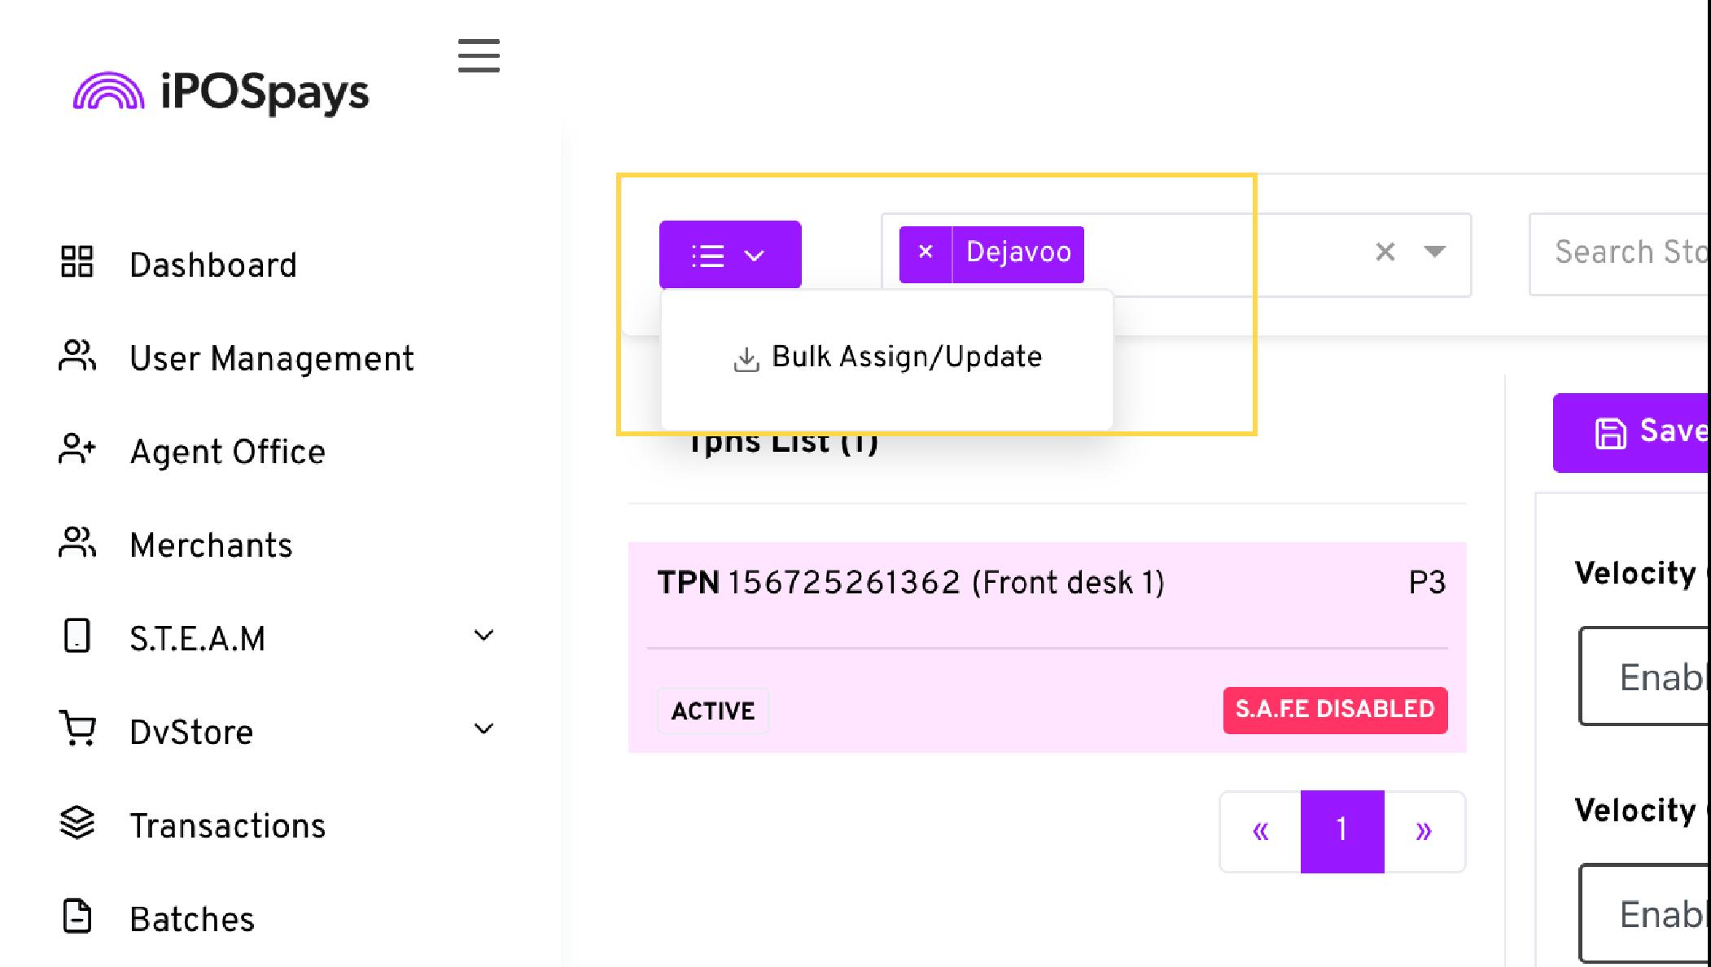This screenshot has width=1711, height=967.
Task: Open the Dashboard grid icon
Action: coord(77,262)
